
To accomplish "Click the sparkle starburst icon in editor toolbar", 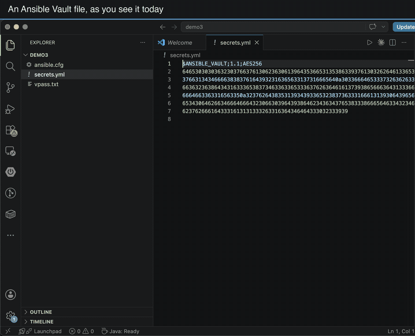I will [381, 43].
